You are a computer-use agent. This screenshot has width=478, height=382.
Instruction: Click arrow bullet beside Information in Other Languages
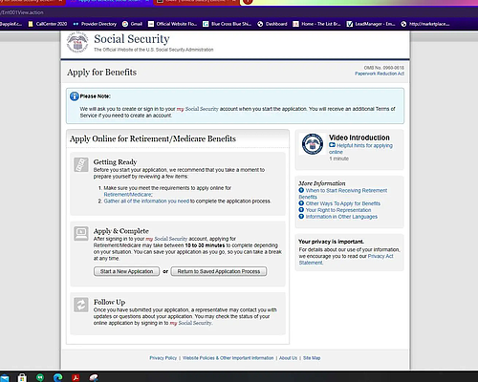pos(301,217)
